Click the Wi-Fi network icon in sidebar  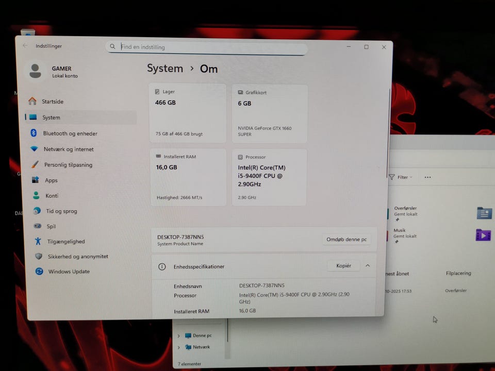[x=34, y=148]
